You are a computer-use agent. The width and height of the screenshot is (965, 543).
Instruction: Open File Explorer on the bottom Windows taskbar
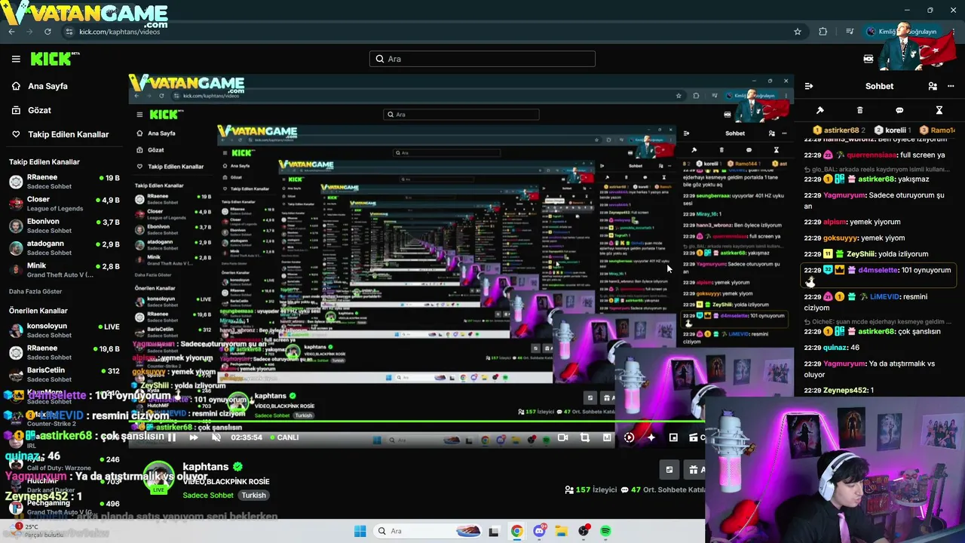click(561, 531)
